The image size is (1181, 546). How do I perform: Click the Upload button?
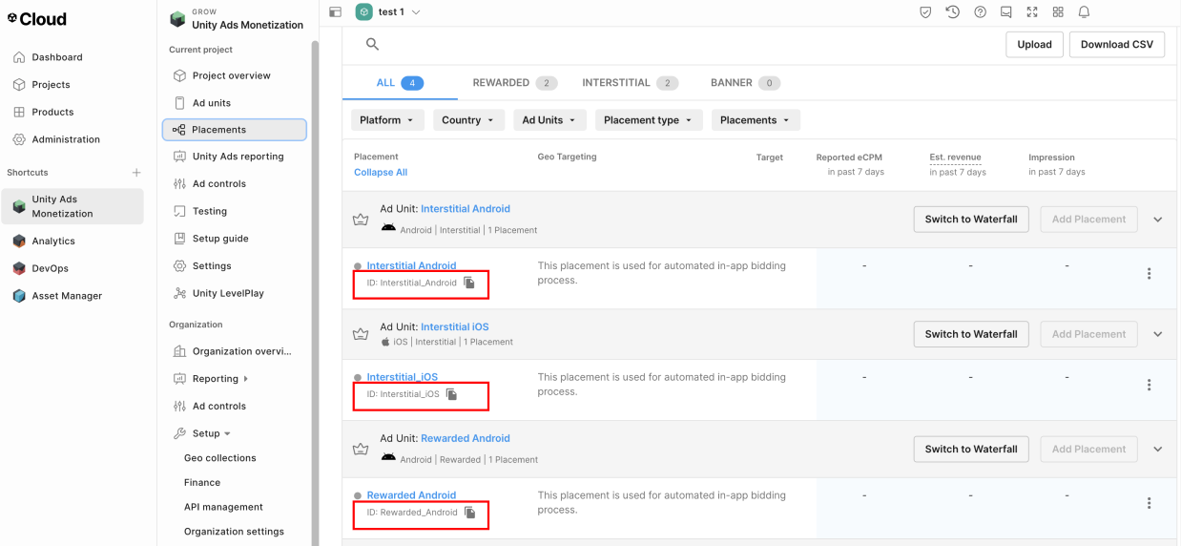tap(1034, 44)
